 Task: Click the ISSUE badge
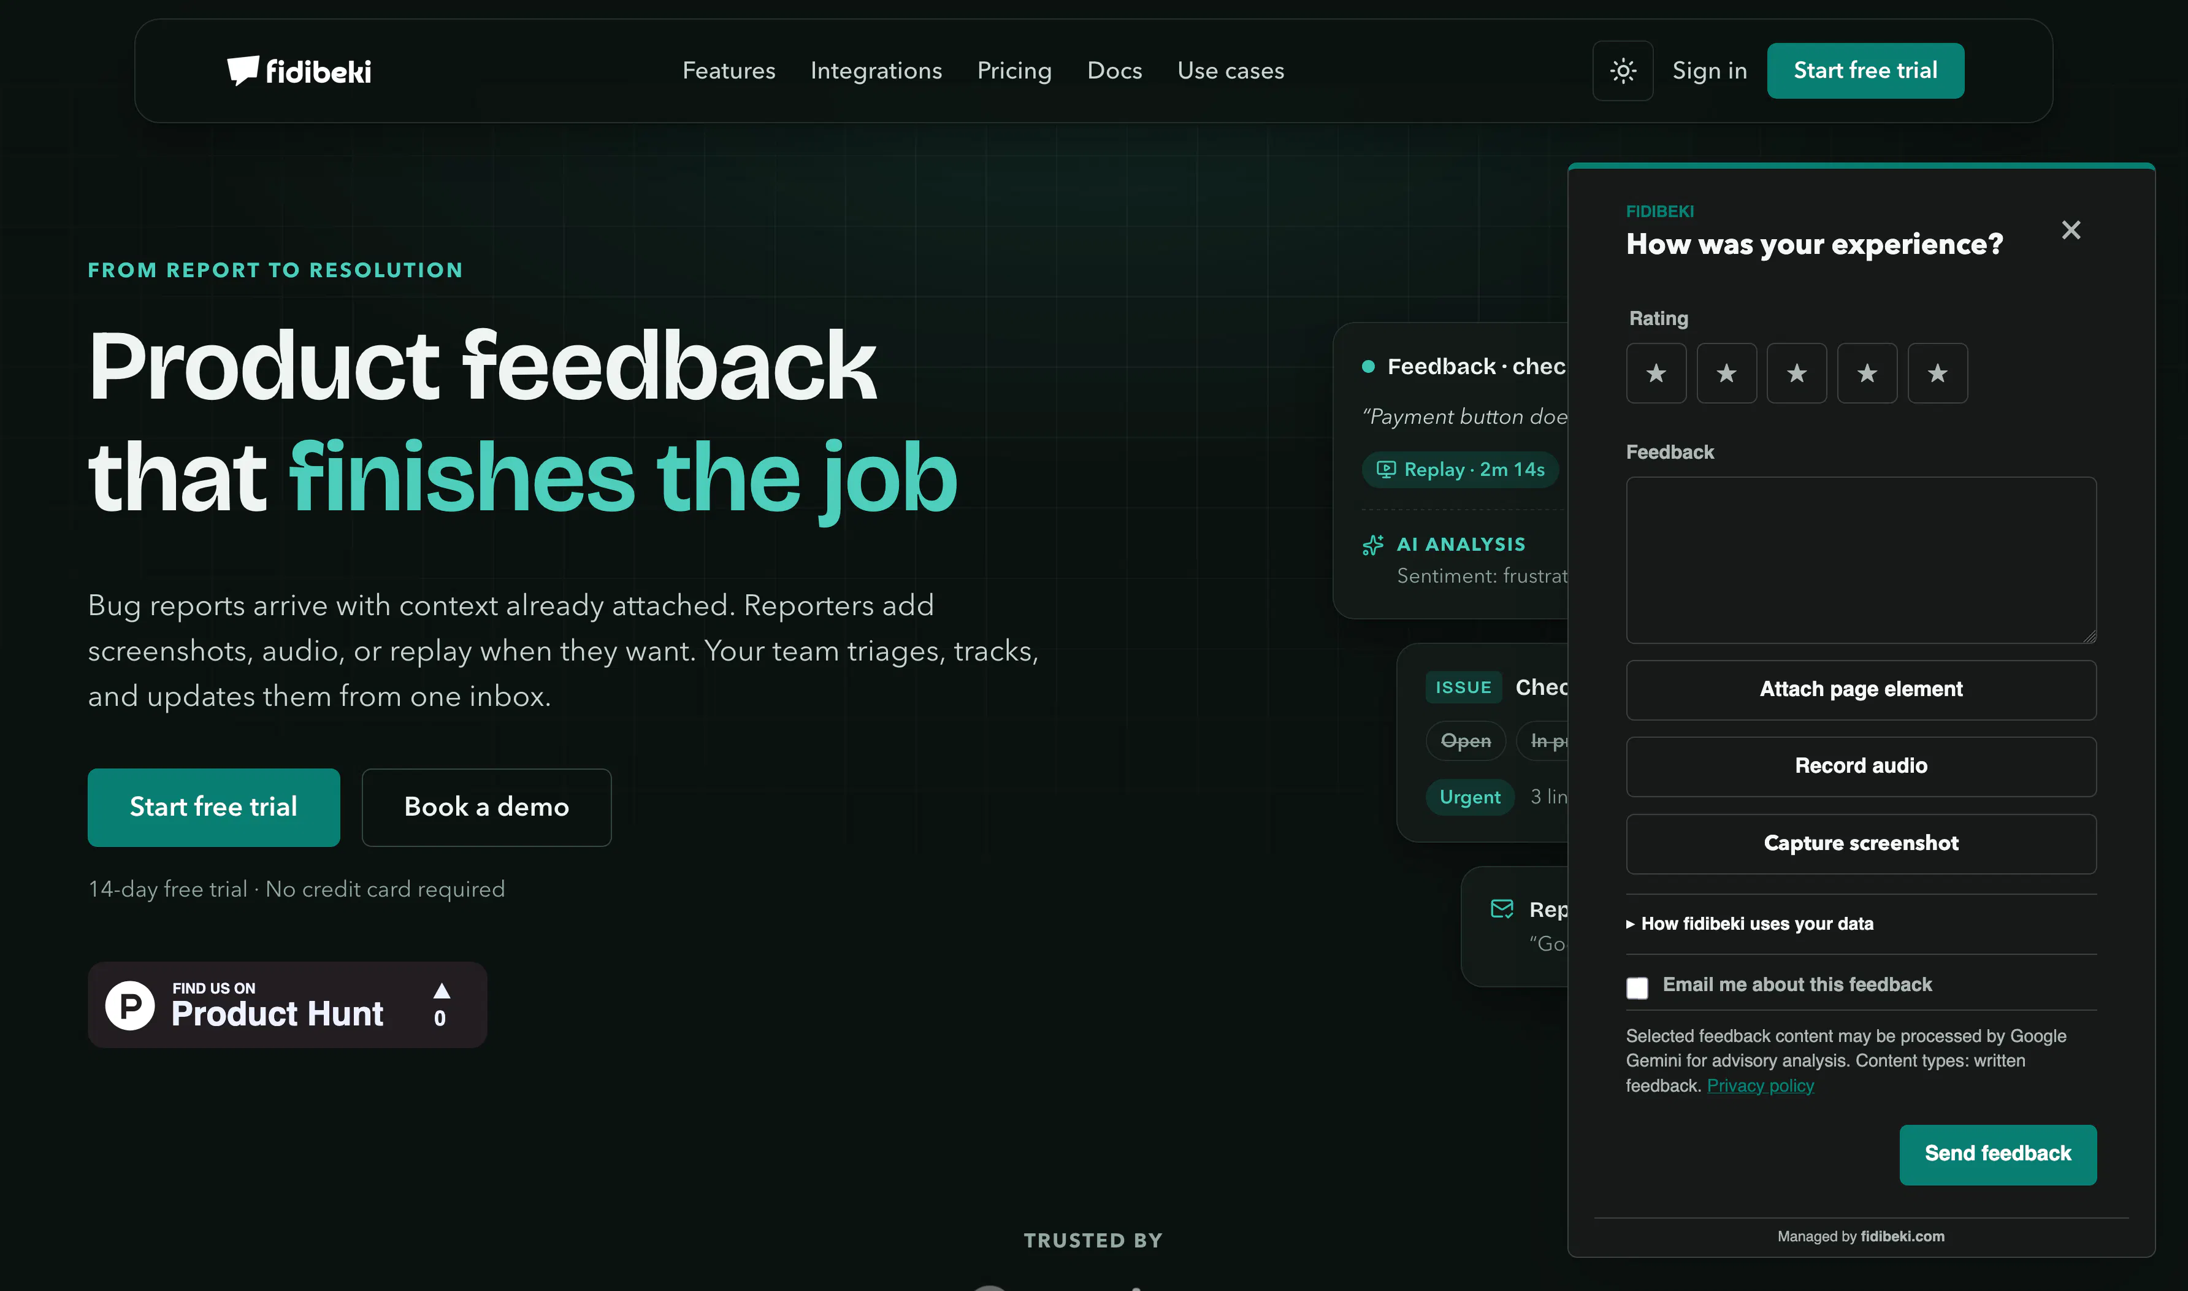tap(1464, 688)
